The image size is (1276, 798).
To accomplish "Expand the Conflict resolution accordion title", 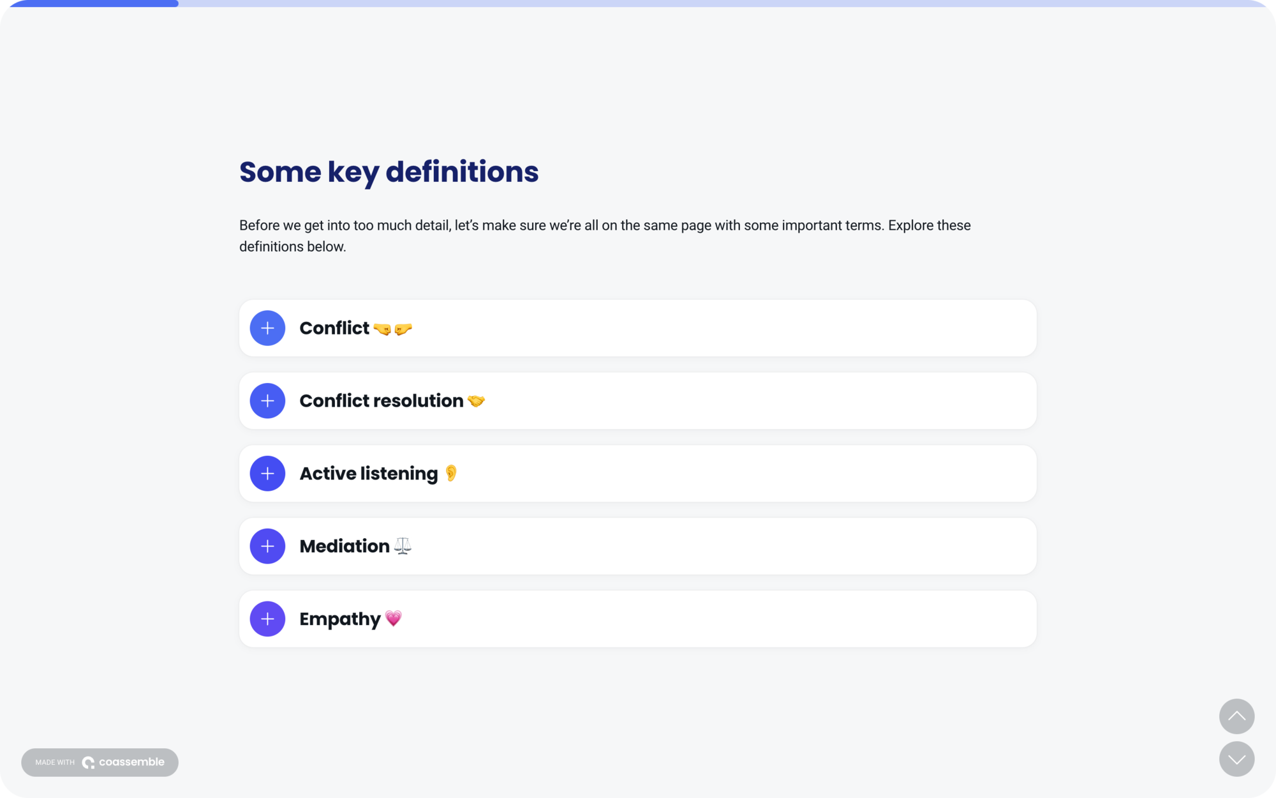I will click(x=381, y=401).
